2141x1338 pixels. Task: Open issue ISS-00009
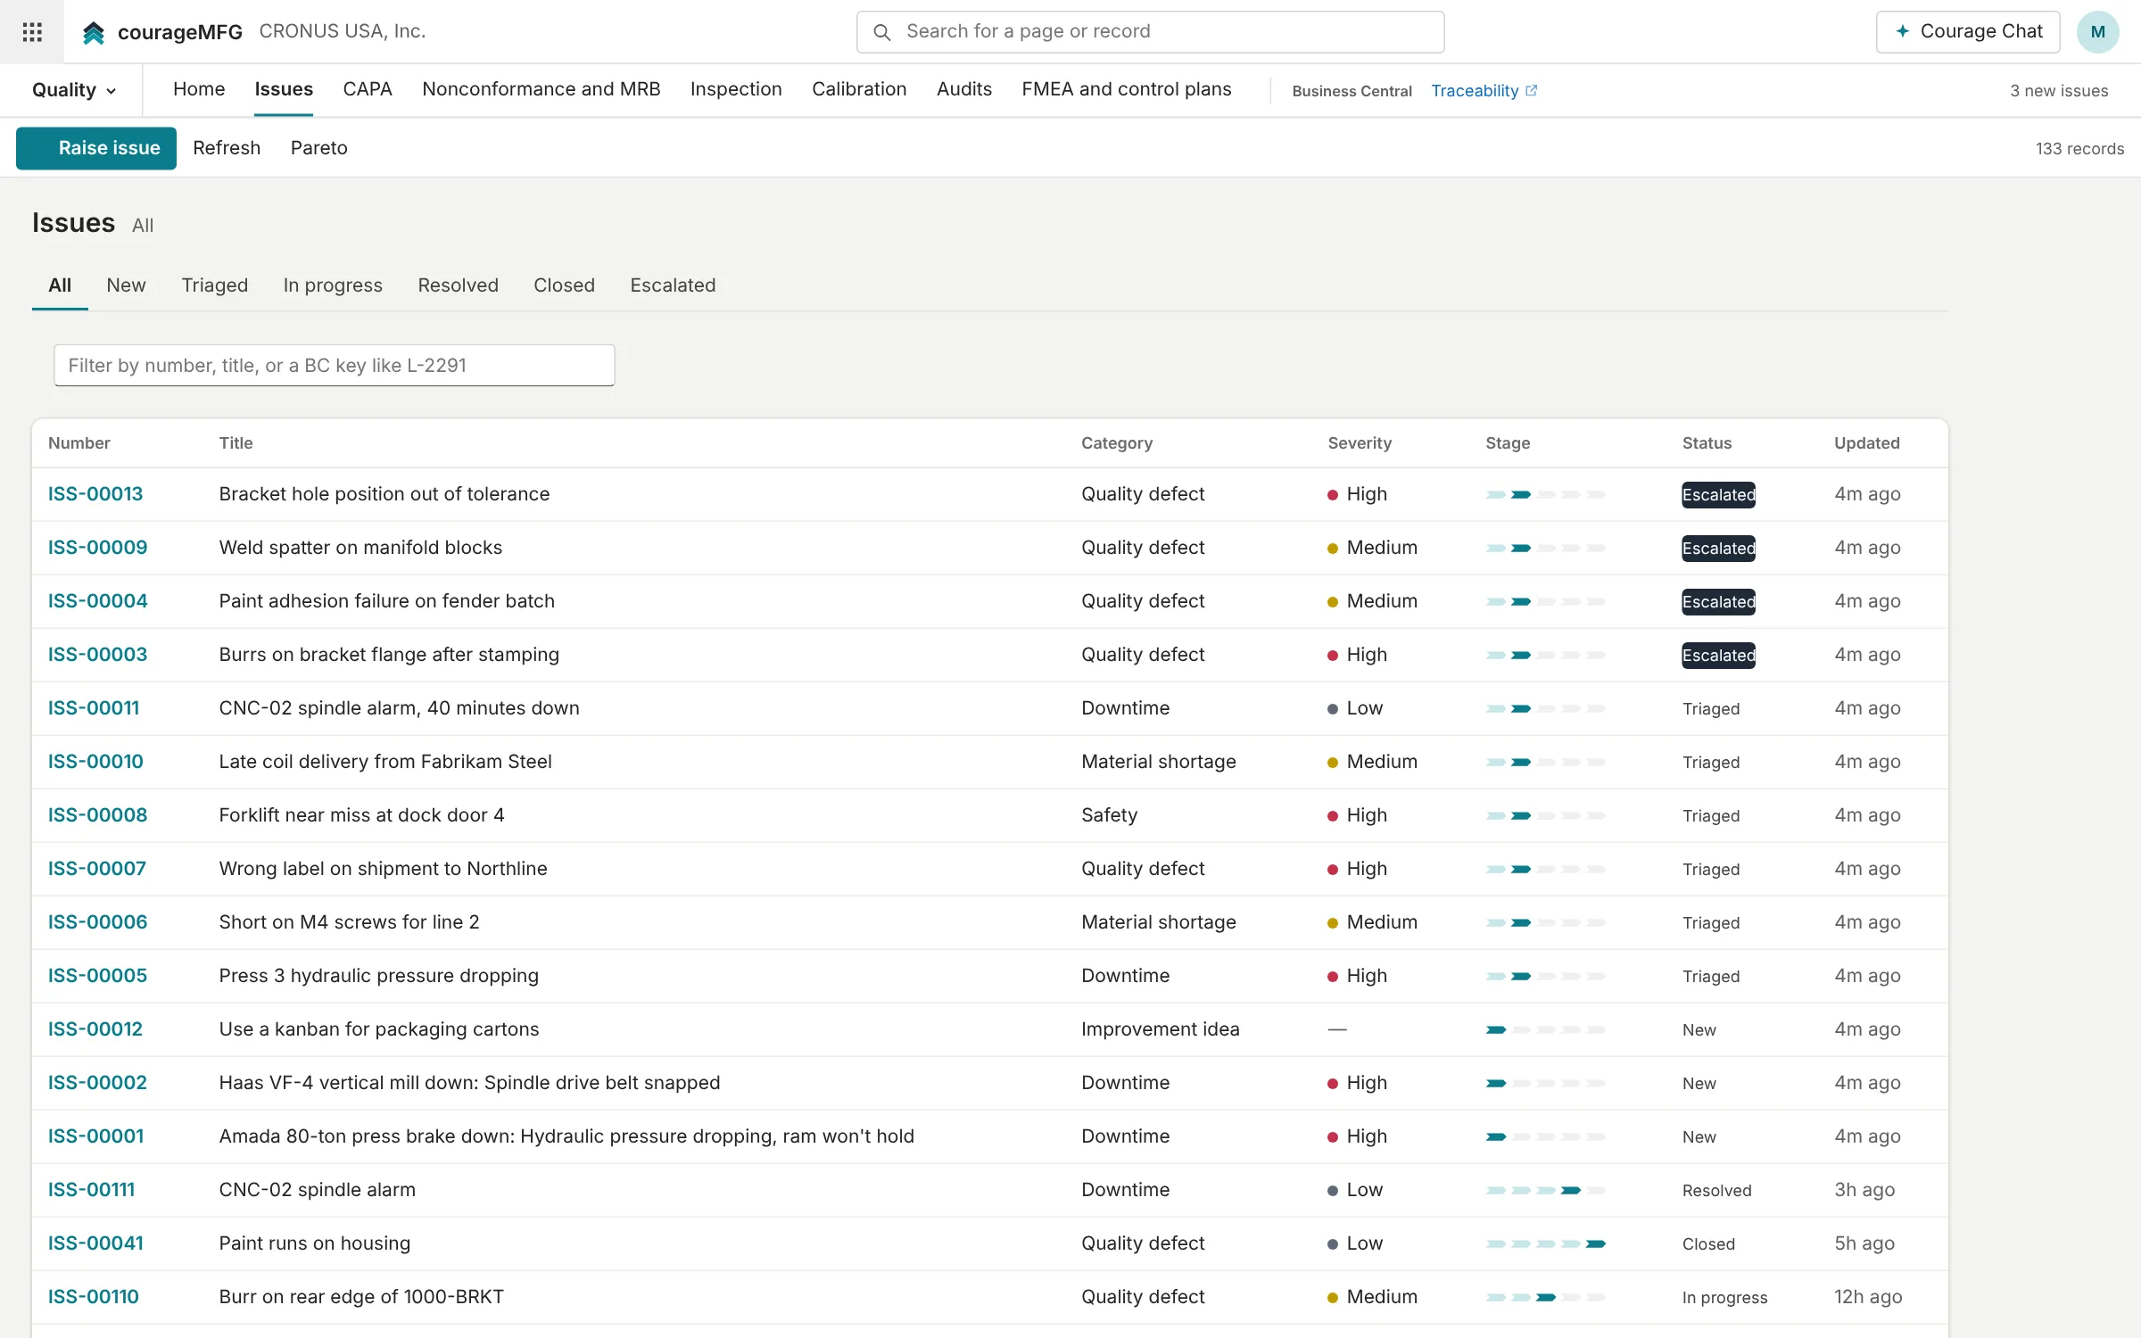tap(98, 548)
